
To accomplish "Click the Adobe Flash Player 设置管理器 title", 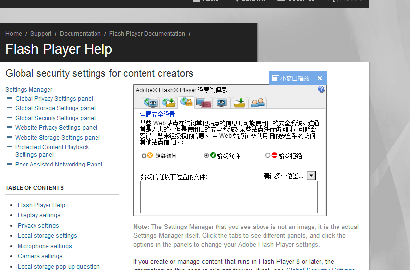I will pyautogui.click(x=181, y=90).
